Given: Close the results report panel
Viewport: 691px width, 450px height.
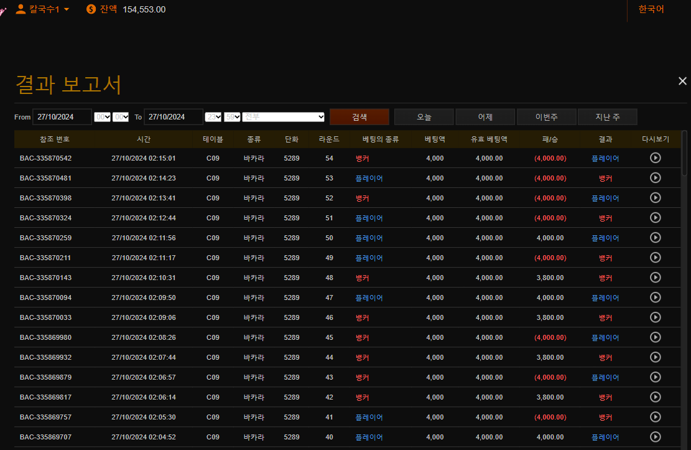Looking at the screenshot, I should [682, 81].
